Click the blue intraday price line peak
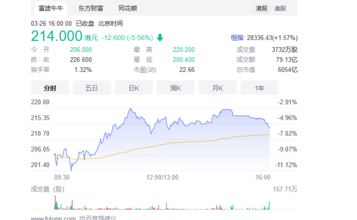This screenshot has width=357, height=220. [131, 109]
